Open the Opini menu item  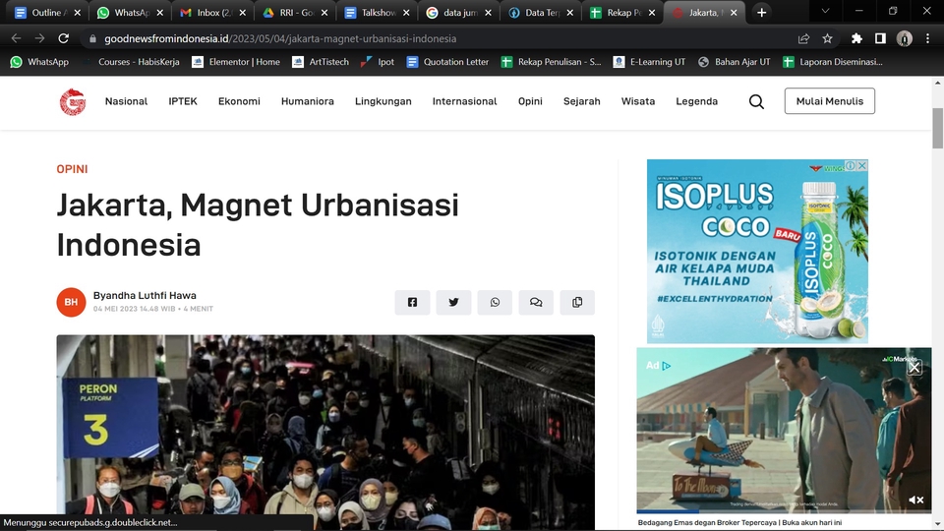tap(530, 101)
